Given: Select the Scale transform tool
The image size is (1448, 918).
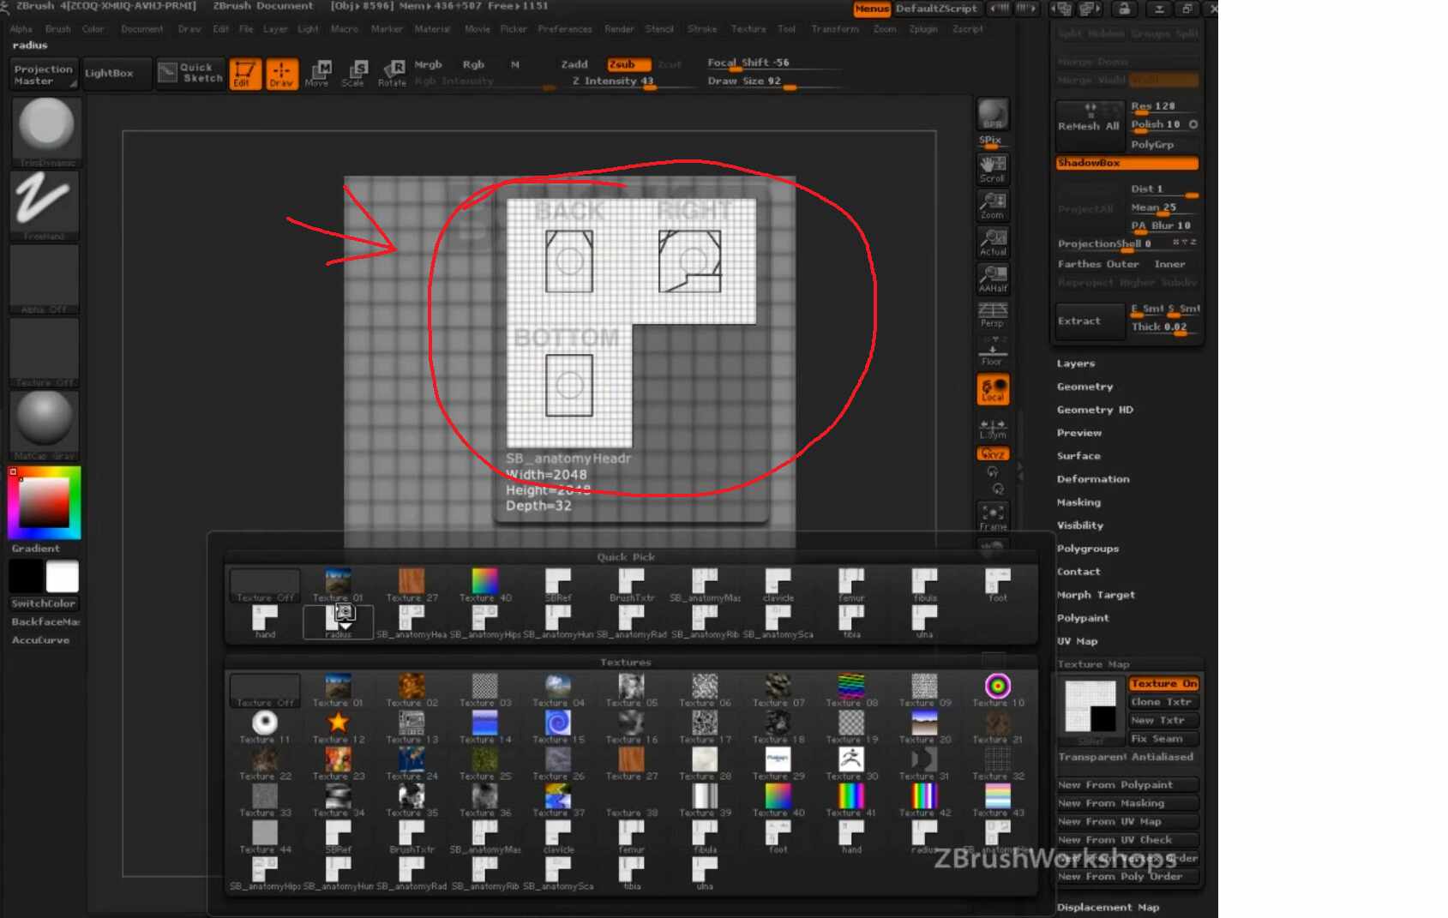Looking at the screenshot, I should pos(354,73).
